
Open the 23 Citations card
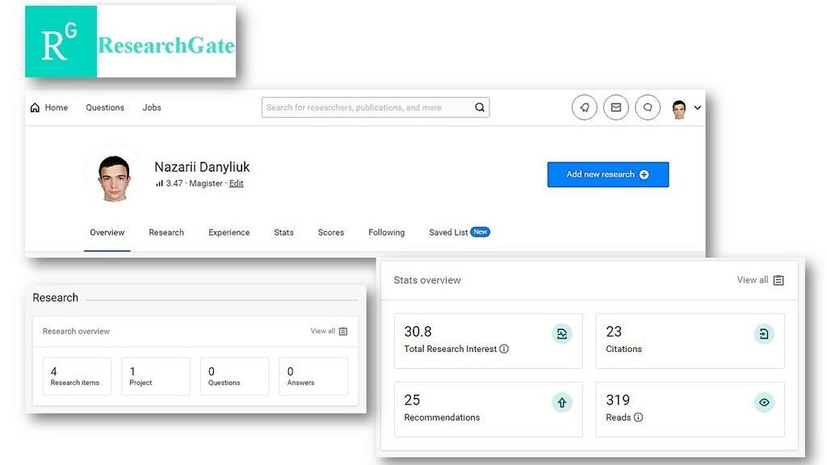point(691,341)
